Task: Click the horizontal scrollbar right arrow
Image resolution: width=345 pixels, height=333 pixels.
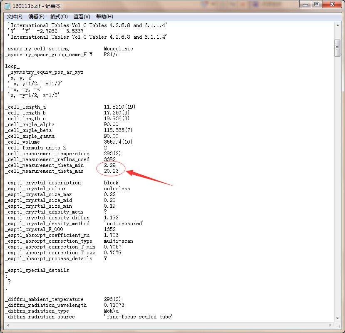Action: [330, 325]
